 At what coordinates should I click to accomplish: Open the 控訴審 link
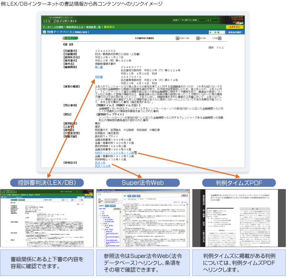tap(99, 77)
